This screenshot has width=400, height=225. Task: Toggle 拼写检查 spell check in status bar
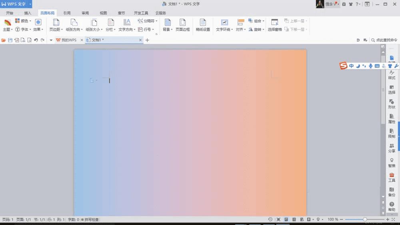[x=90, y=219]
